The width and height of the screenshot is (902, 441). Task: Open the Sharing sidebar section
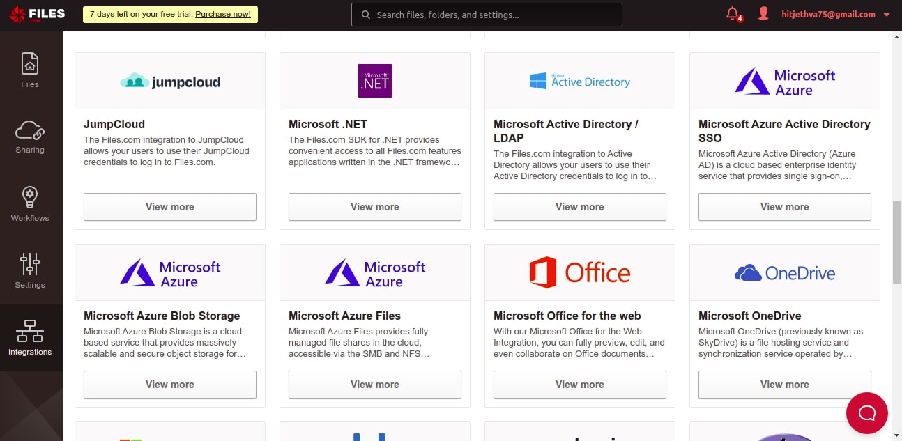coord(30,137)
